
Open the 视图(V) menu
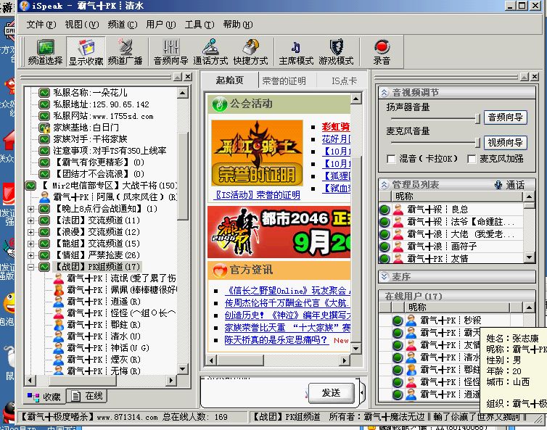[x=82, y=25]
